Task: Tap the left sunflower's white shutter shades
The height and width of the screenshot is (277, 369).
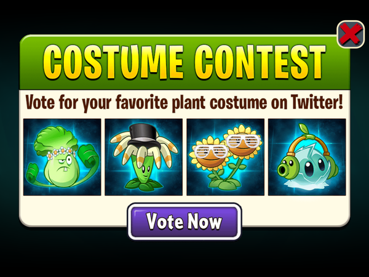Action: [210, 151]
